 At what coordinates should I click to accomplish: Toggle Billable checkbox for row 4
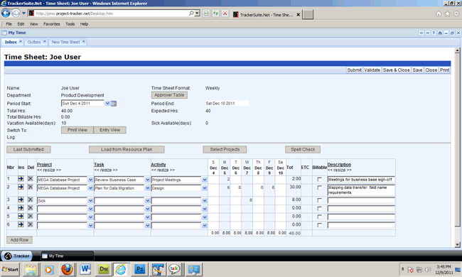click(x=319, y=208)
